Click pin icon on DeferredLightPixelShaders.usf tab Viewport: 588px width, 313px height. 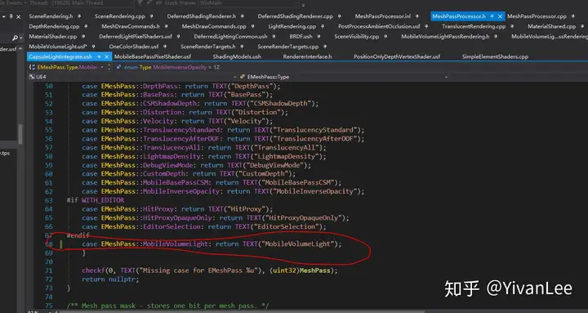(179, 37)
